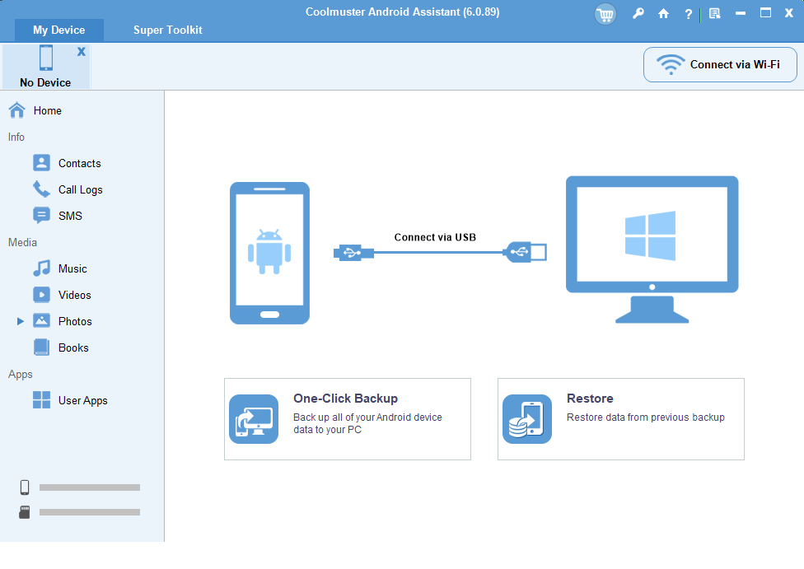Open Videos in the Media section

coord(74,295)
